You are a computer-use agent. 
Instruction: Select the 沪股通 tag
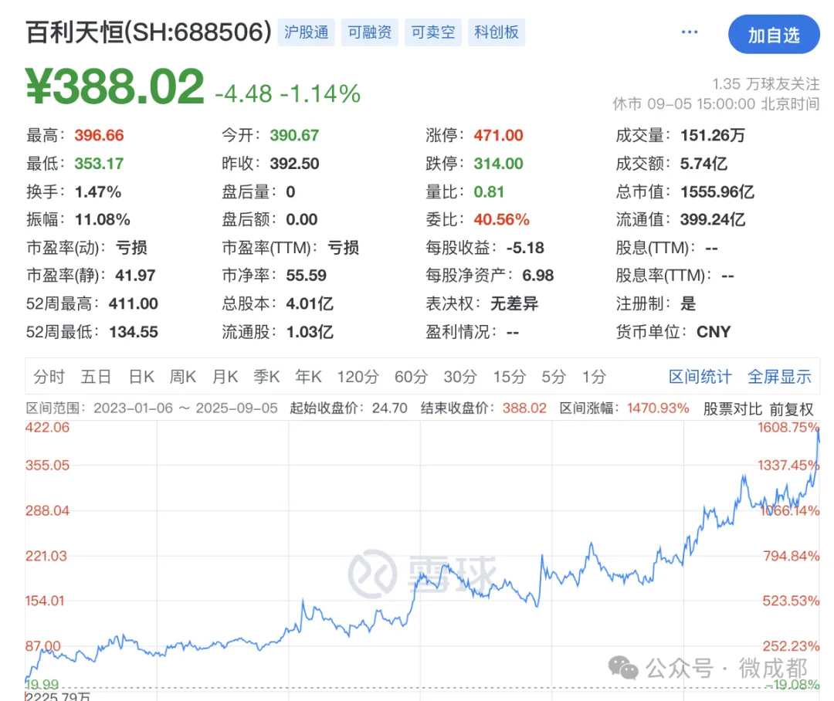pyautogui.click(x=306, y=32)
